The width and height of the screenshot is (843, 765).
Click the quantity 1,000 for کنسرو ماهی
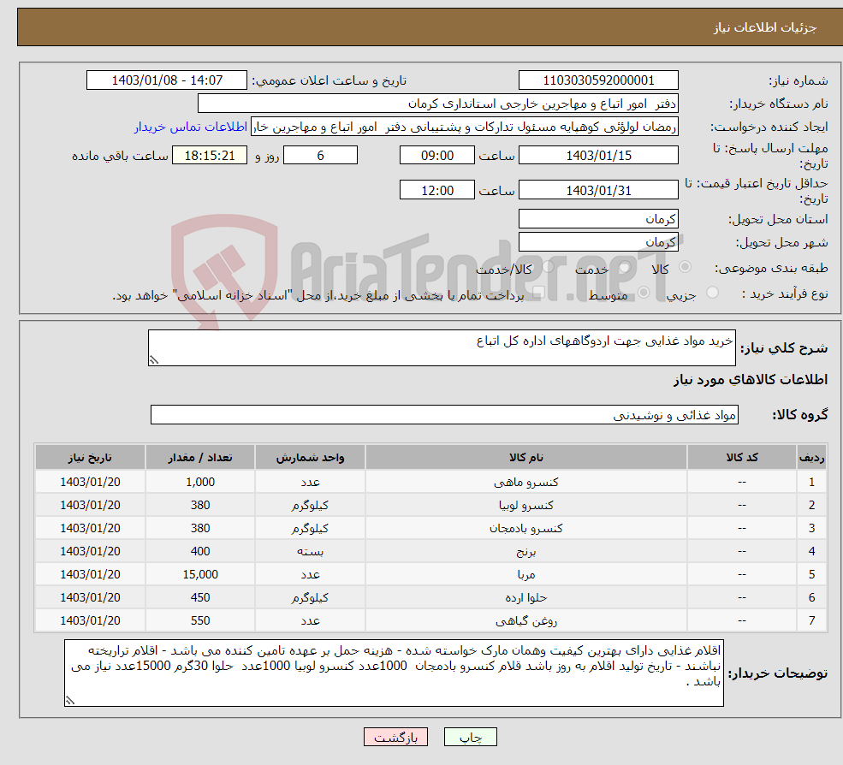[x=200, y=483]
